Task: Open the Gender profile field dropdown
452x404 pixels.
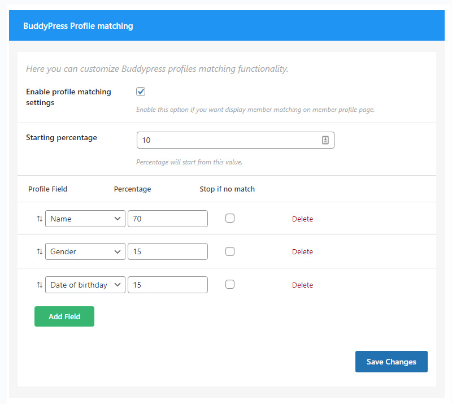Action: pyautogui.click(x=85, y=251)
